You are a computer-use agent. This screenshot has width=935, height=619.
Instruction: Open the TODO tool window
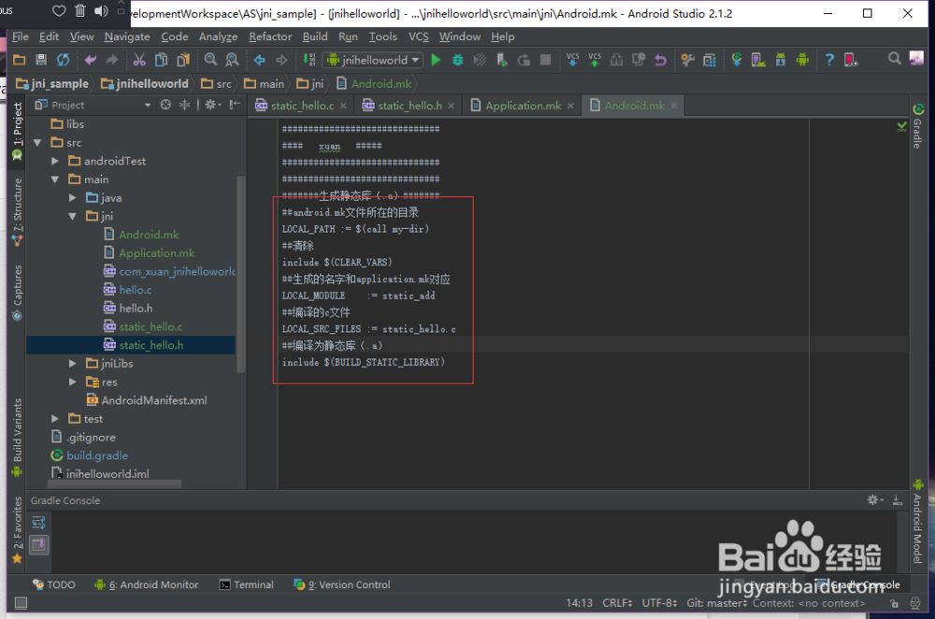point(54,584)
